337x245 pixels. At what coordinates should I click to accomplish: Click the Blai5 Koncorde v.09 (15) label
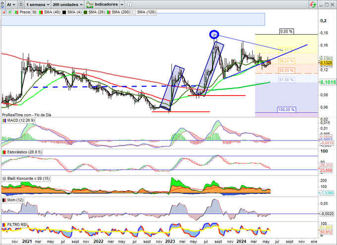click(29, 179)
